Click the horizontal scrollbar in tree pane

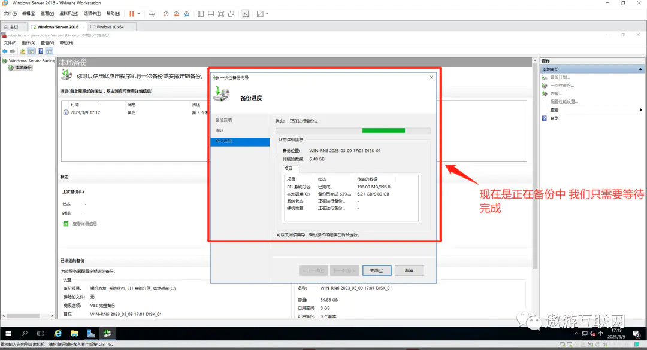(23, 316)
